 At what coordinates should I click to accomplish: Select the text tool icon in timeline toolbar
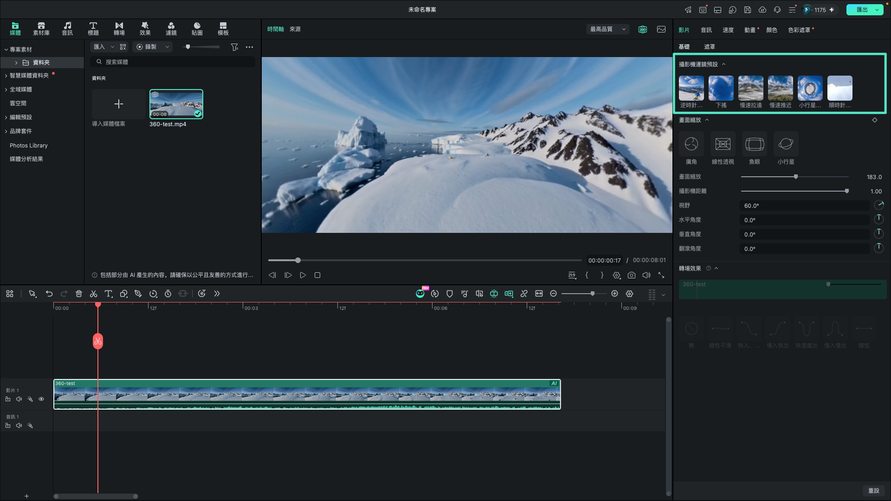pyautogui.click(x=109, y=294)
